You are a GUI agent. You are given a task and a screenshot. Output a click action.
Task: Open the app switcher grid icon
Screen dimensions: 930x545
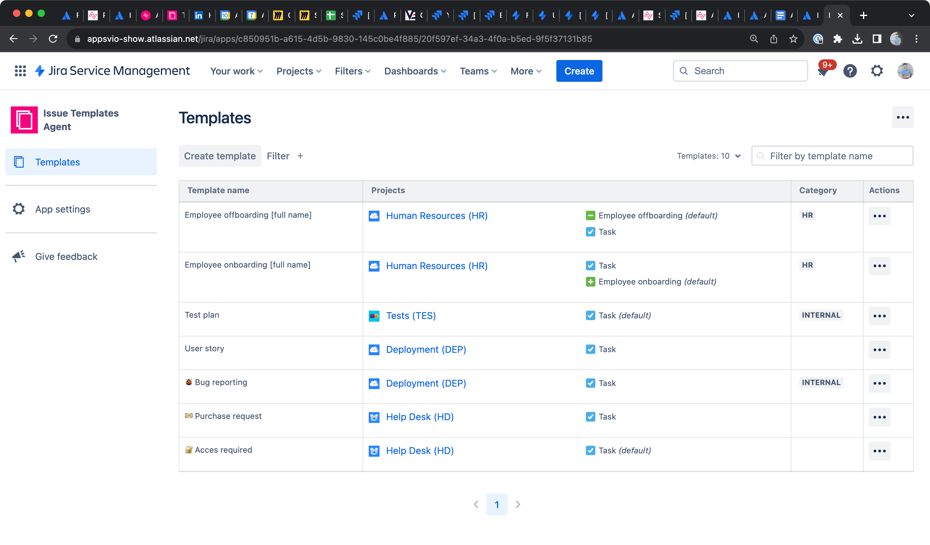(x=20, y=71)
